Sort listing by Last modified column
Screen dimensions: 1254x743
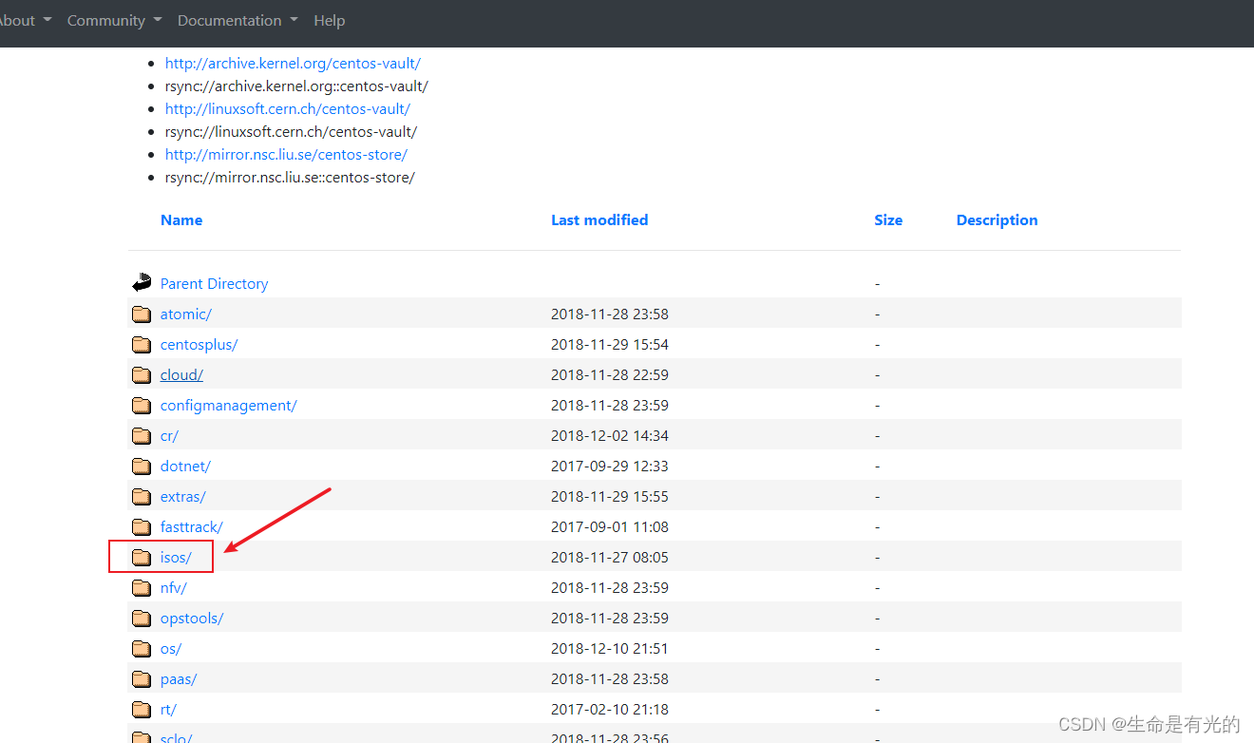coord(599,219)
